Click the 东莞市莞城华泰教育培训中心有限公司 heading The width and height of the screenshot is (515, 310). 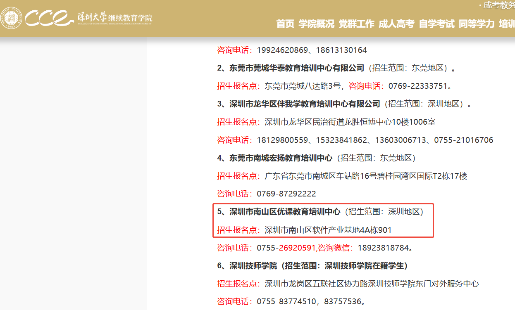coord(296,68)
